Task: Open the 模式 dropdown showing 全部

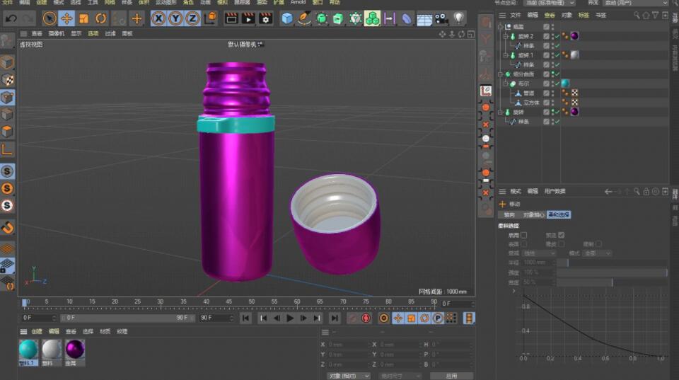Action: 597,253
